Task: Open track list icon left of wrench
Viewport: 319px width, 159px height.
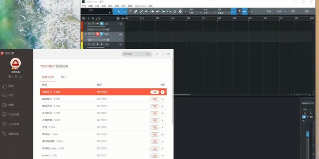Action: (83, 18)
